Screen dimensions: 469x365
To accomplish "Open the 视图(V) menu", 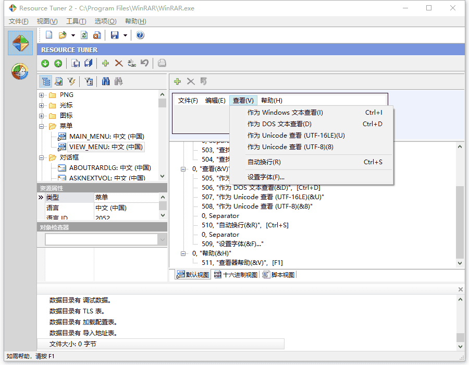I will [47, 21].
